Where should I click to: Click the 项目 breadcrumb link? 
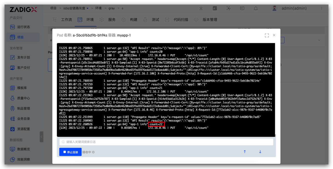click(x=53, y=8)
